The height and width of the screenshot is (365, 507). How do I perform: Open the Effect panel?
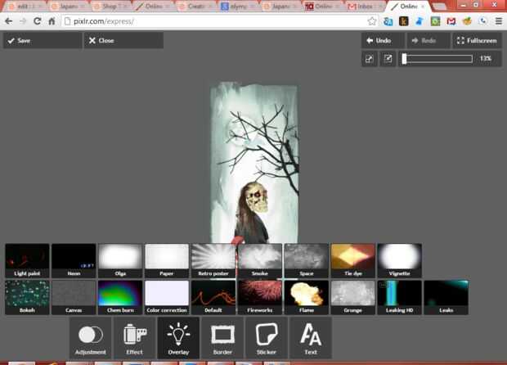(134, 338)
